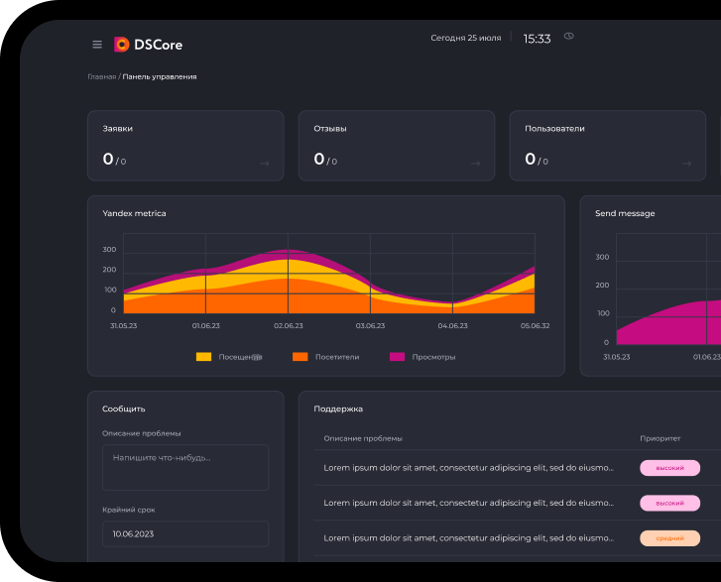Image resolution: width=721 pixels, height=582 pixels.
Task: Open the Крайний срок date field
Action: tap(185, 533)
